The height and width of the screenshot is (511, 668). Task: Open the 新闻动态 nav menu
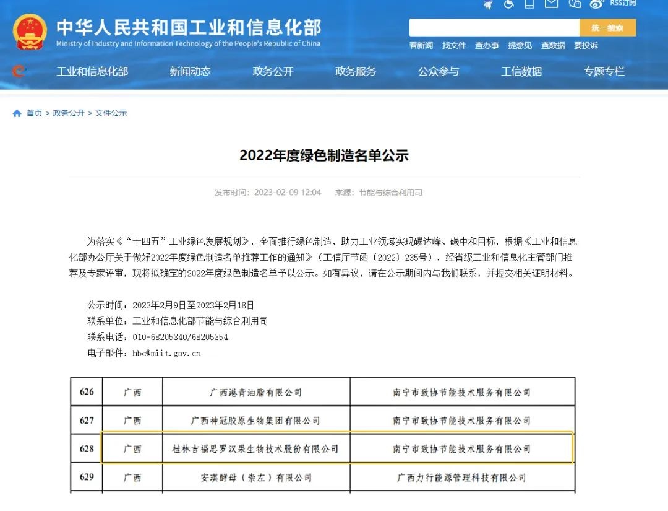pyautogui.click(x=190, y=71)
